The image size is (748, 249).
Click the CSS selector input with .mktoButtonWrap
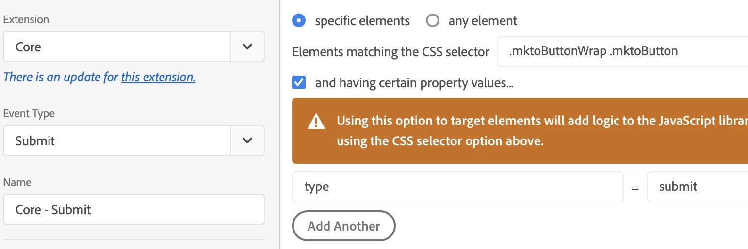[621, 51]
